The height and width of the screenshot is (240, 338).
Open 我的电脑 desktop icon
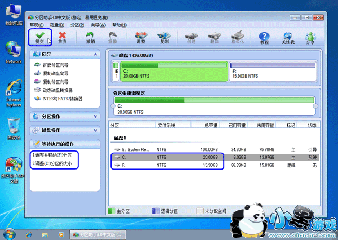tap(14, 15)
